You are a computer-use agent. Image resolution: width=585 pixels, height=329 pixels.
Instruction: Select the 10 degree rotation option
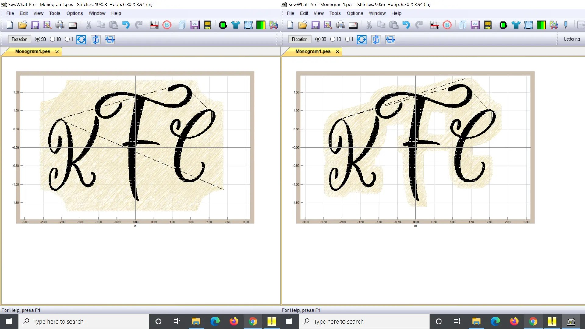[x=52, y=39]
